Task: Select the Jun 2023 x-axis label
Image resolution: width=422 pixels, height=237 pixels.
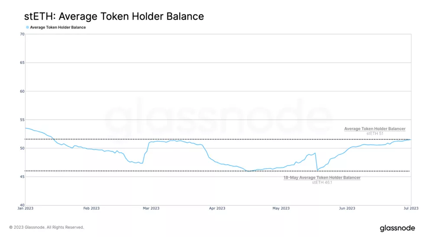Action: 347,208
